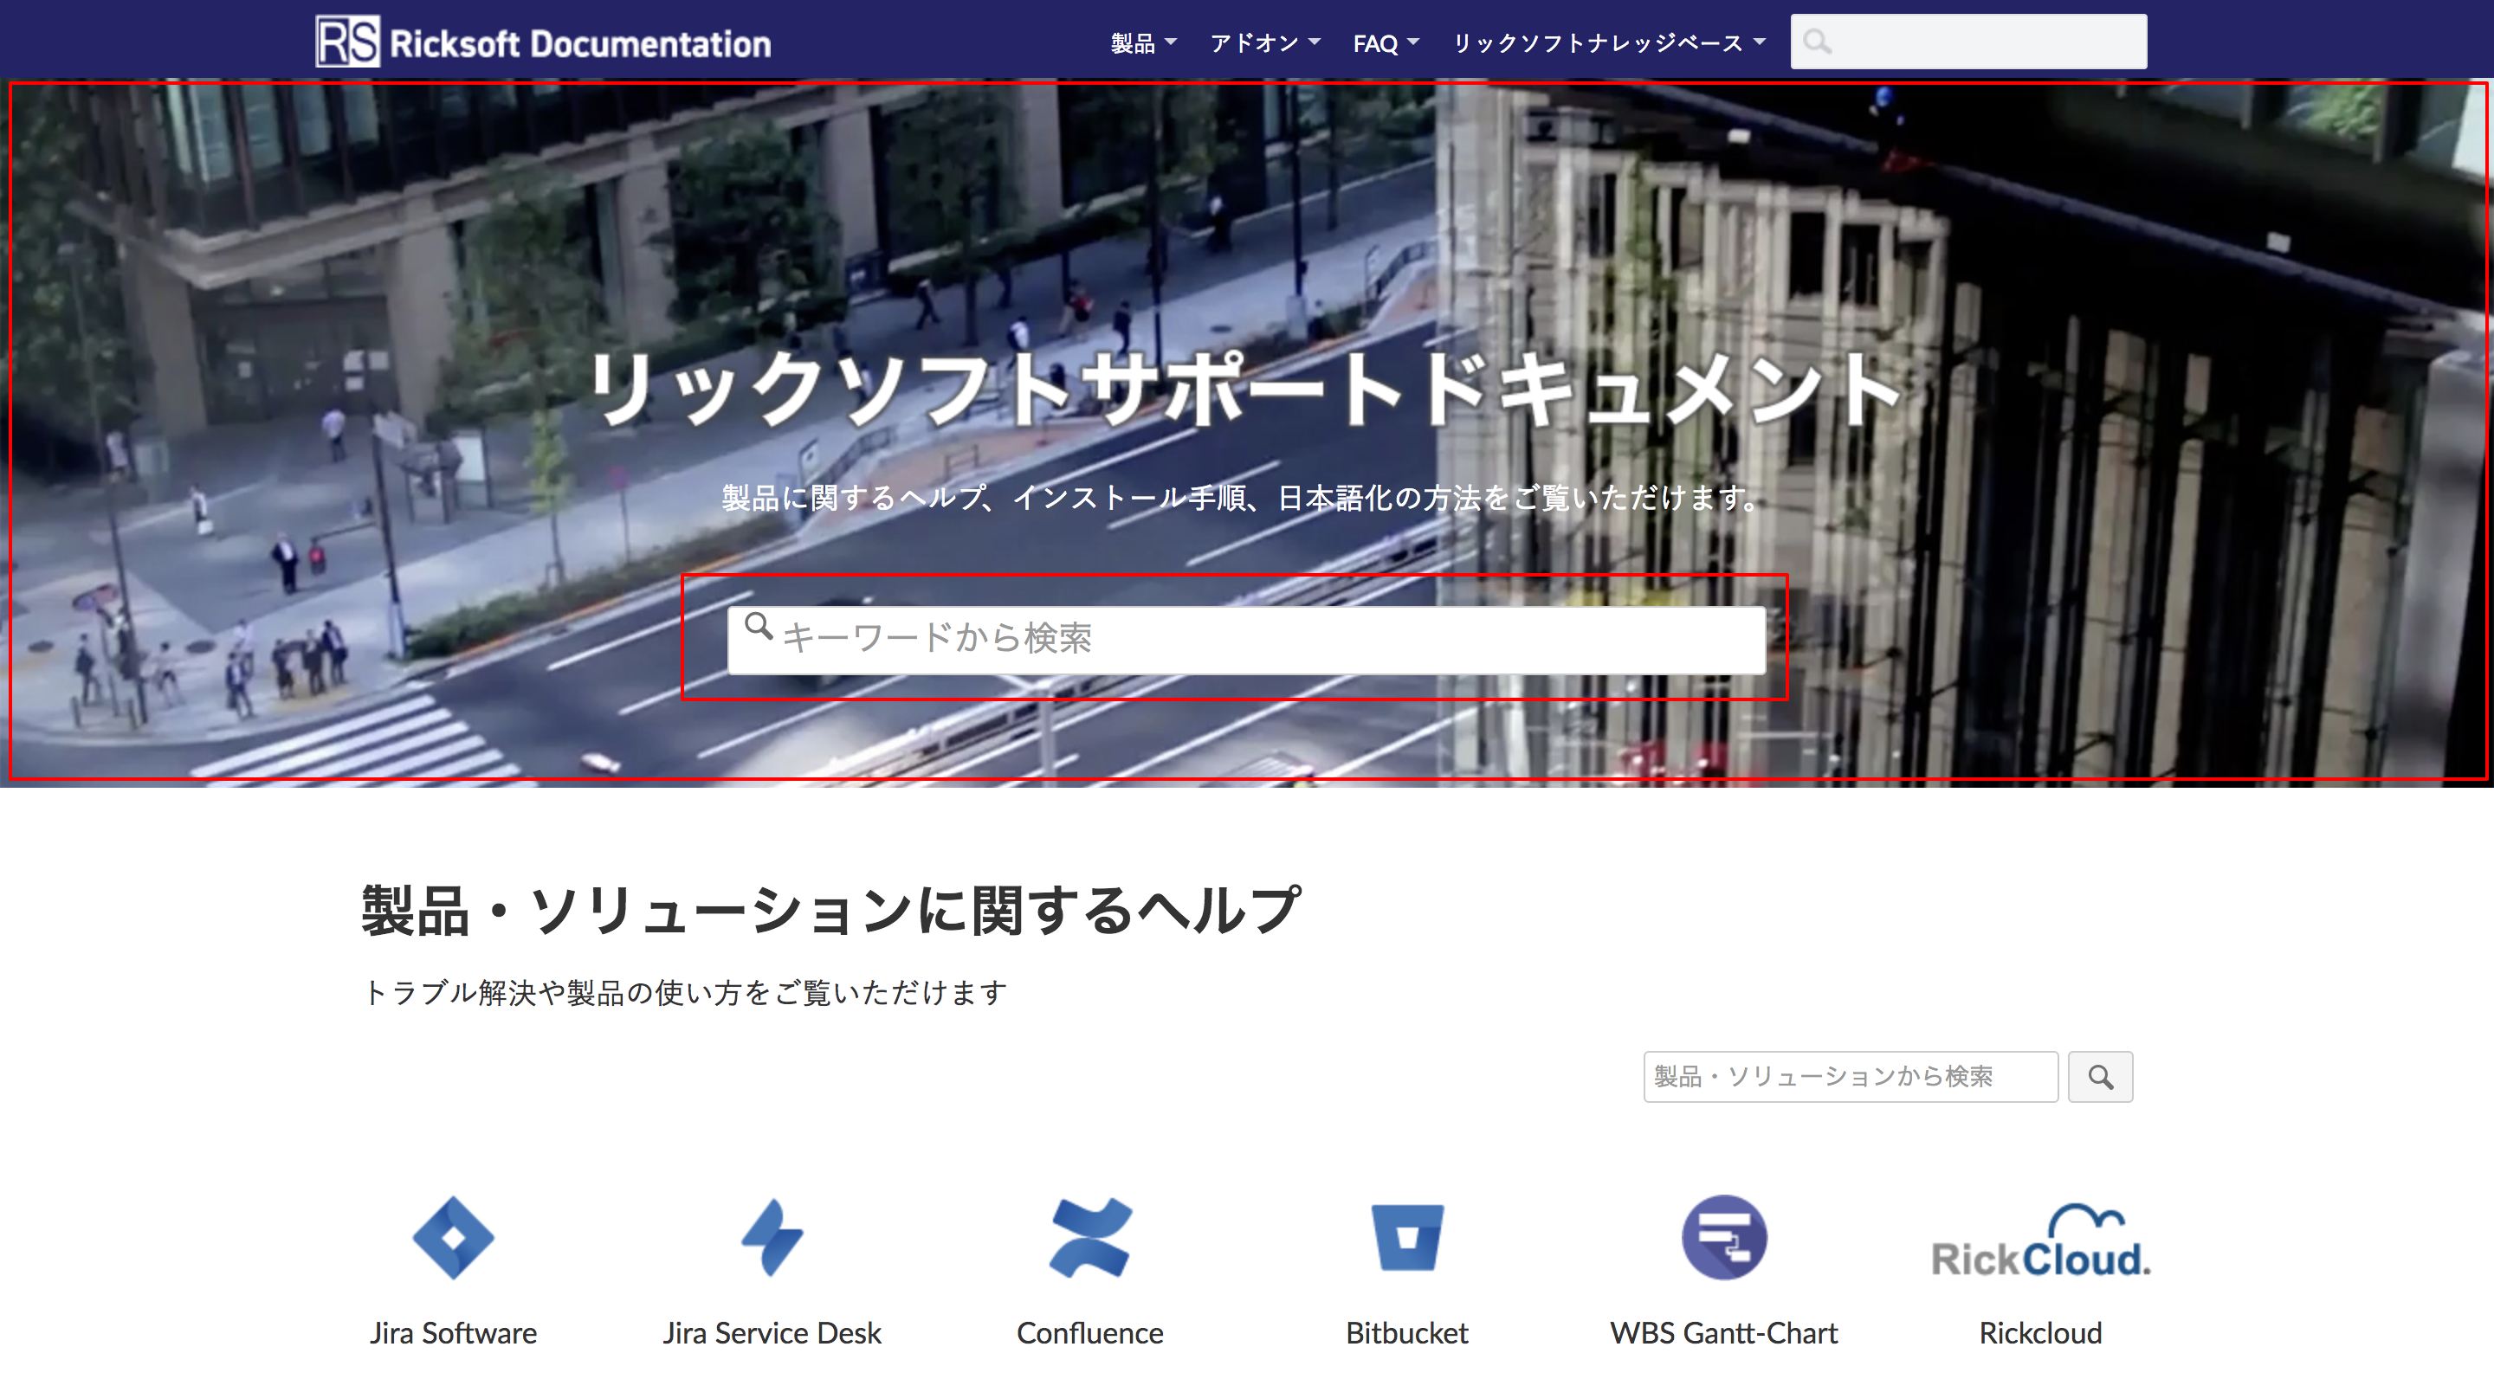Expand the アドオン dropdown menu
This screenshot has width=2494, height=1392.
pos(1265,42)
